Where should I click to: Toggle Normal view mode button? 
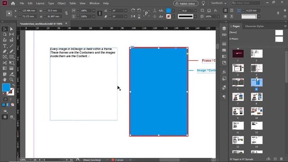(x=5, y=117)
